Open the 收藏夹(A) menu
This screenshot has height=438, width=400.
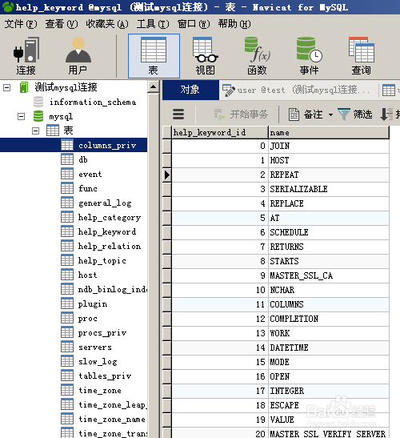pyautogui.click(x=107, y=24)
